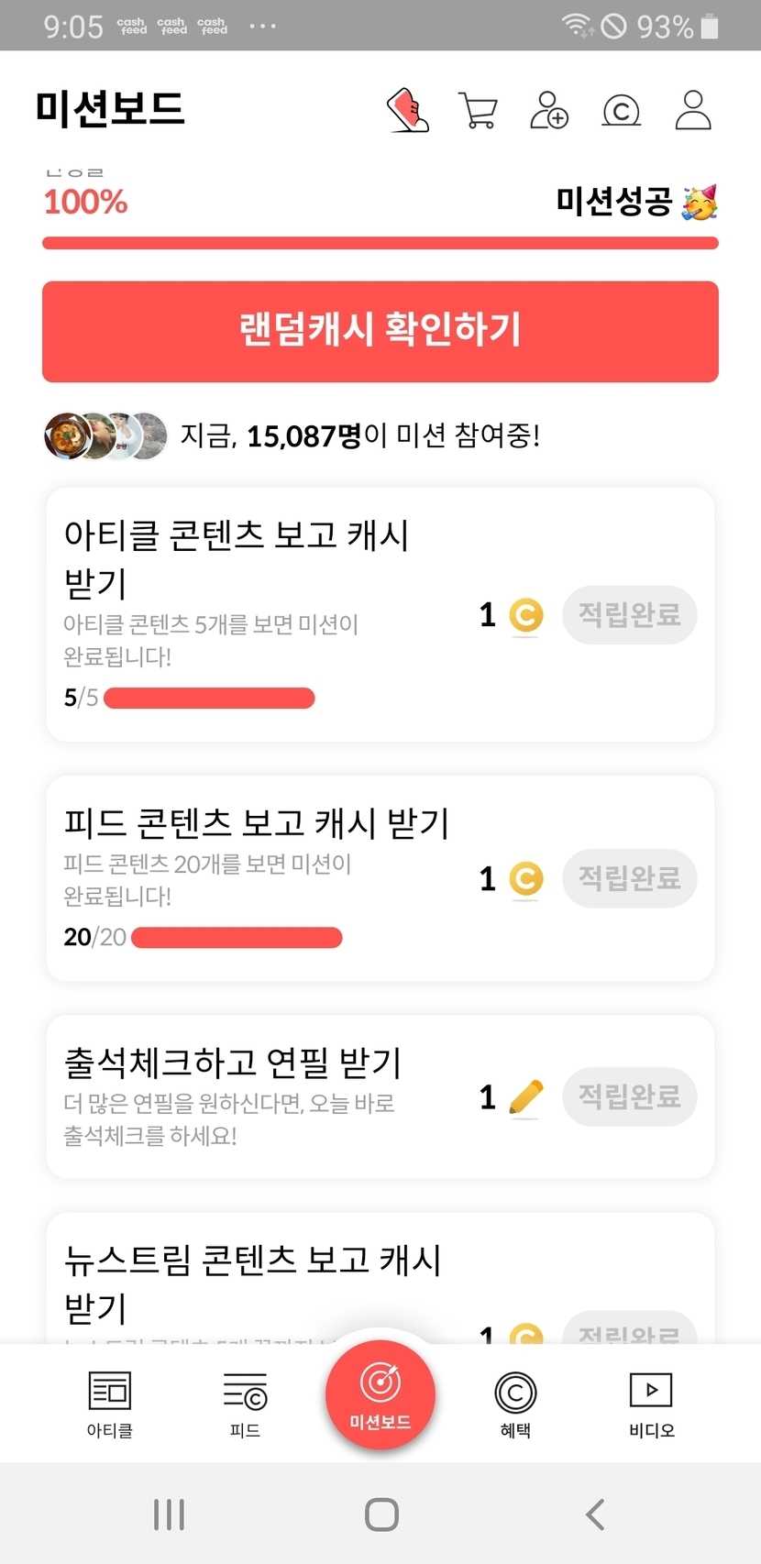Viewport: 761px width, 1564px height.
Task: Open the shopping cart icon
Action: [x=478, y=110]
